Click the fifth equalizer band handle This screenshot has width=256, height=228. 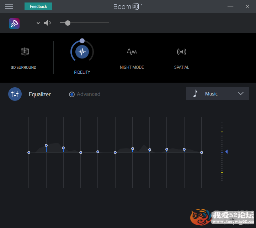[x=98, y=152]
